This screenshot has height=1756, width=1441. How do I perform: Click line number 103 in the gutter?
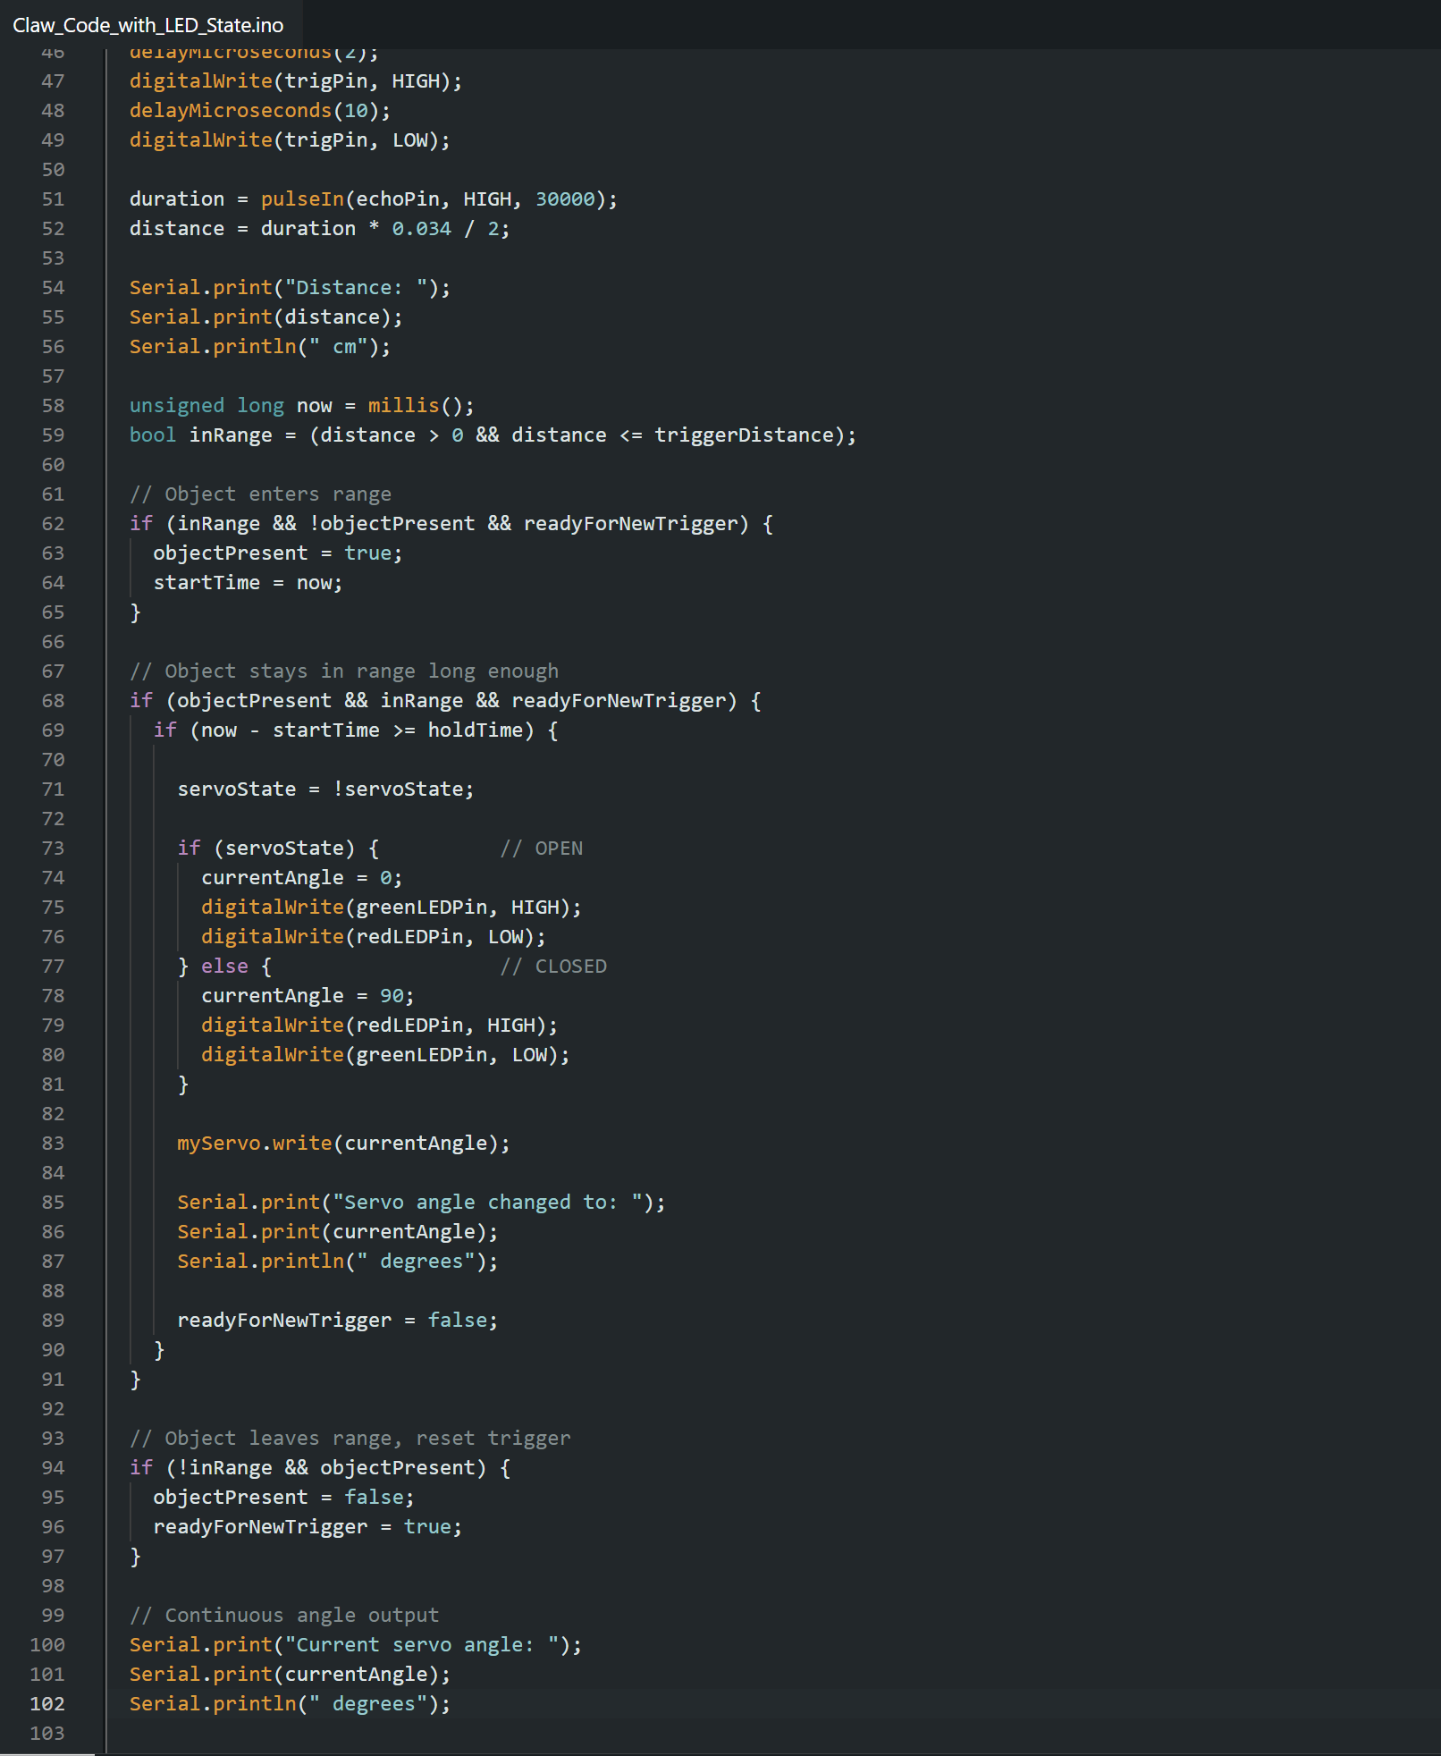click(47, 1734)
